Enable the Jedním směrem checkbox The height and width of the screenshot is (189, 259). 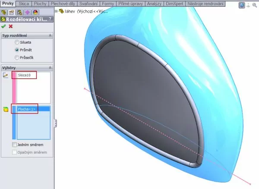point(14,145)
